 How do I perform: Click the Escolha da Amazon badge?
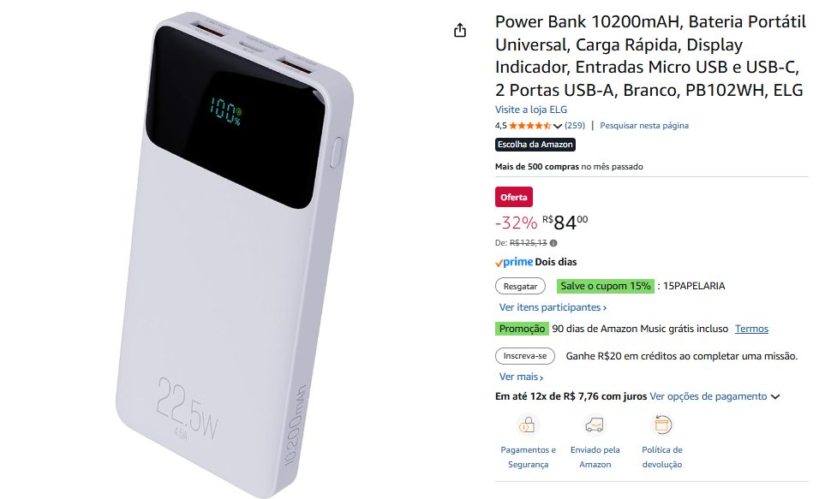(x=535, y=145)
